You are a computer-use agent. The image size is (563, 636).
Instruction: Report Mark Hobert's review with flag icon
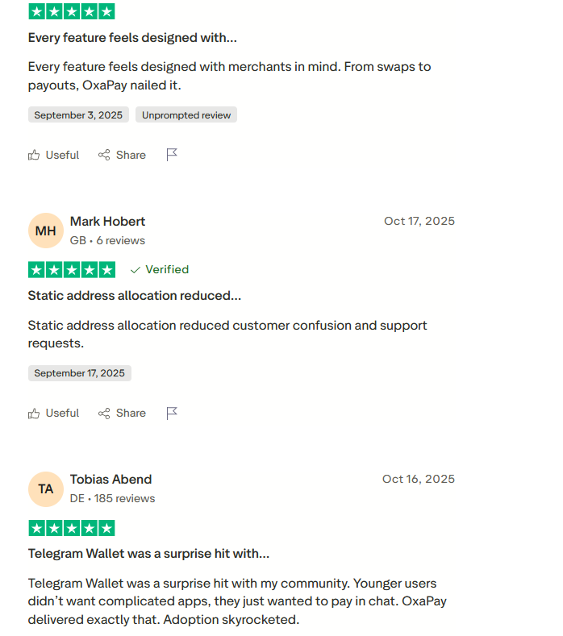(172, 413)
